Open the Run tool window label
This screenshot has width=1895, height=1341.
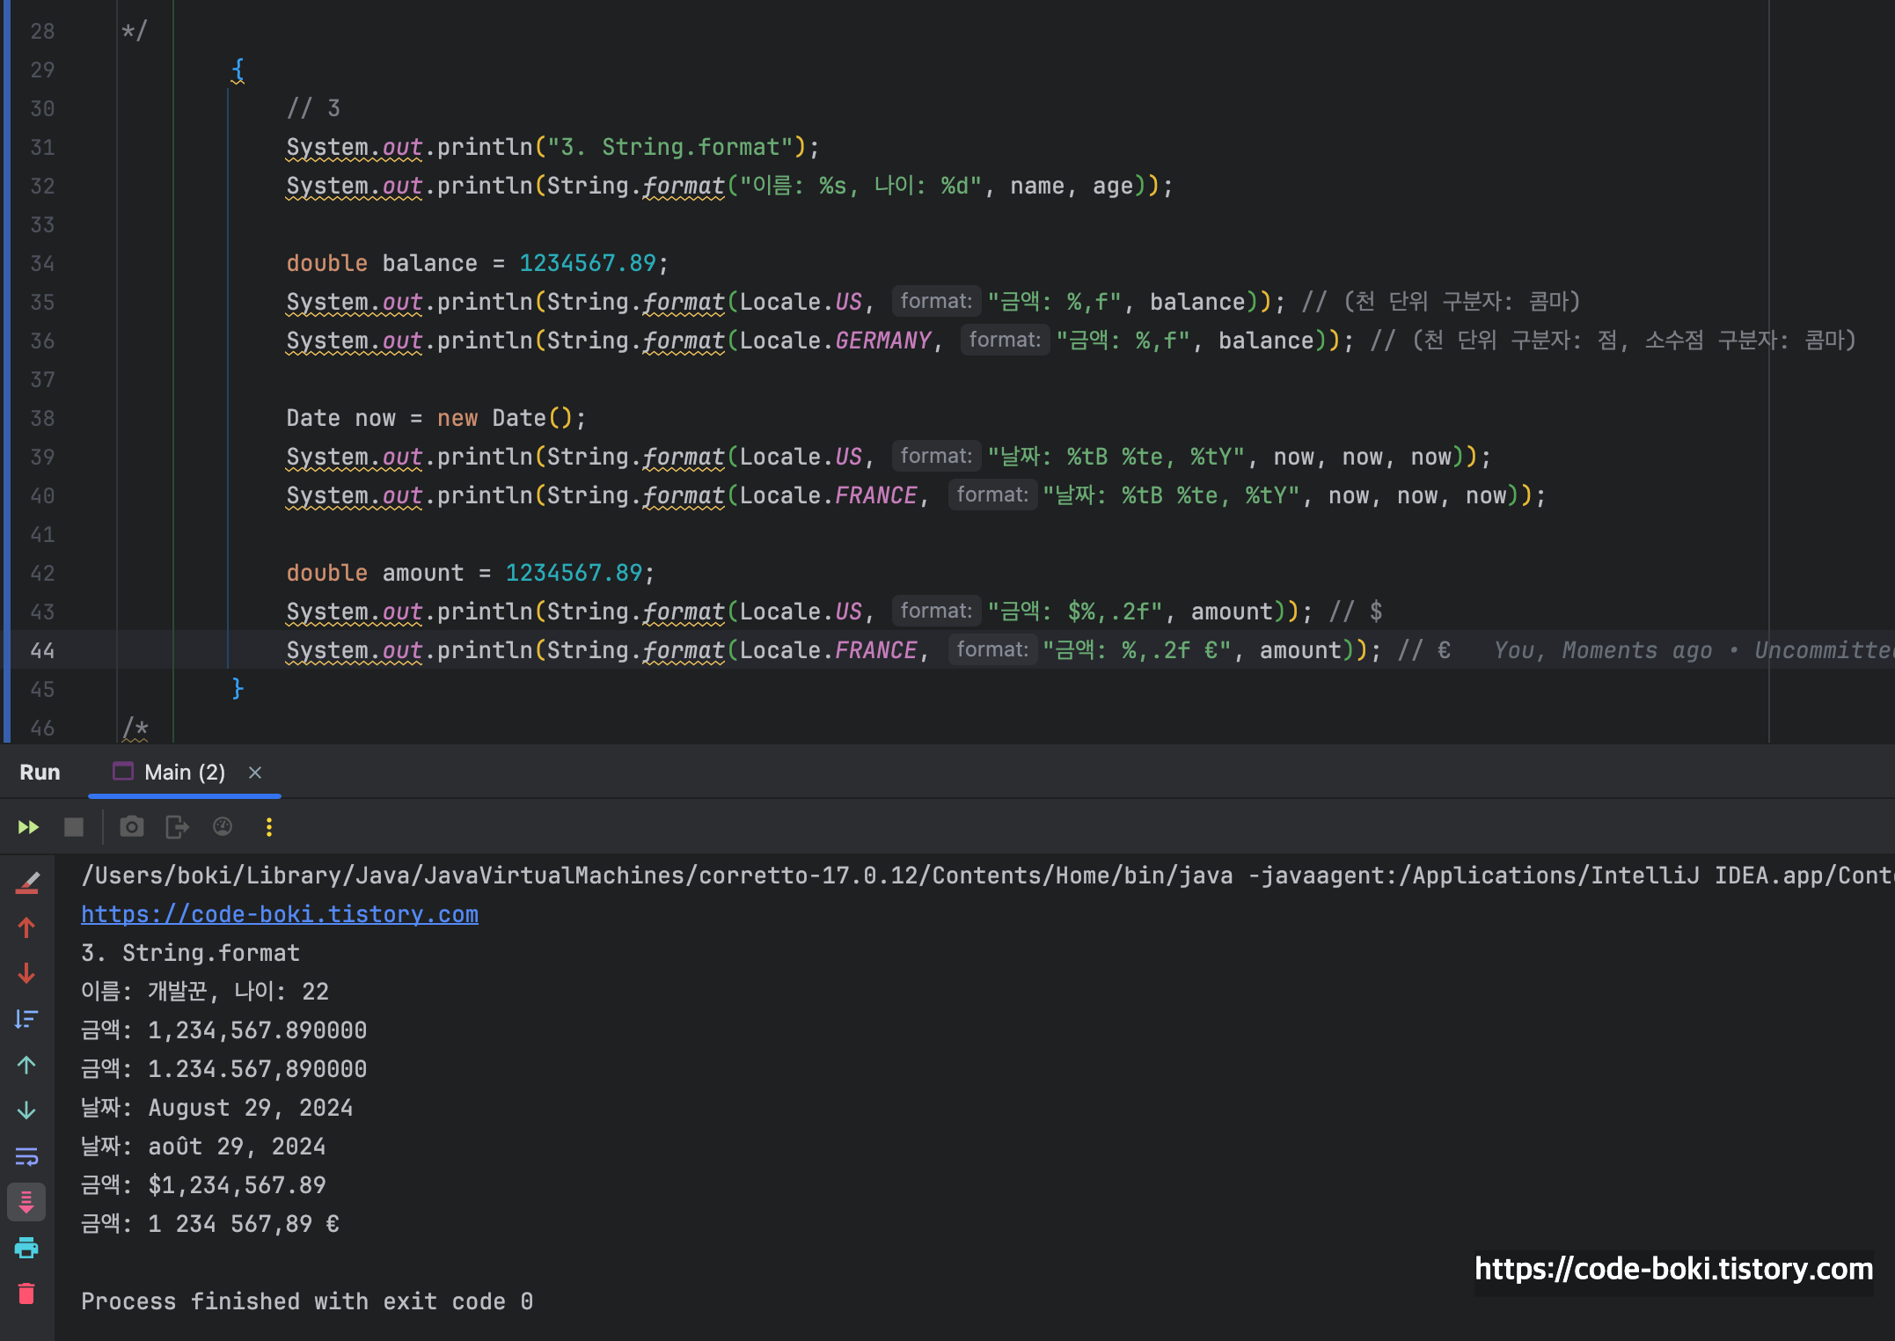(40, 773)
